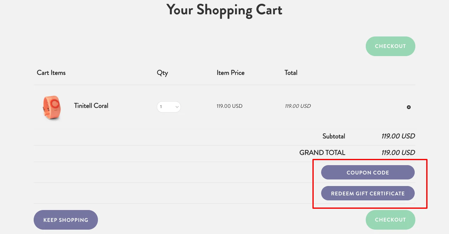Click the 119.00 USD item price
The height and width of the screenshot is (234, 449).
229,106
